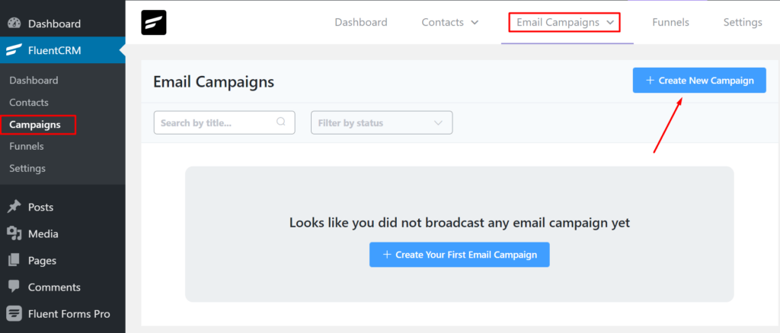Click the WordPress Dashboard gauge icon
Screen dimensions: 780x333
coord(14,24)
